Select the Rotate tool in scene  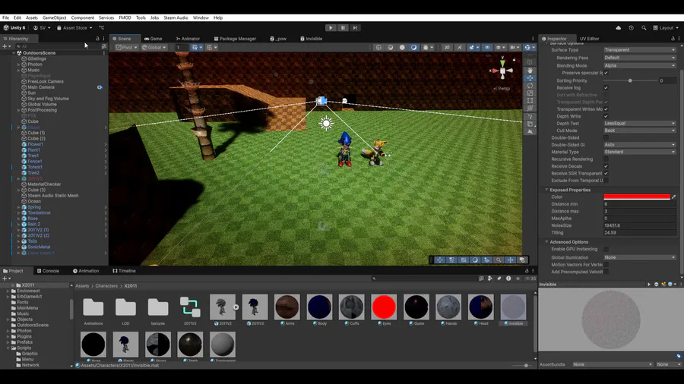tap(530, 86)
